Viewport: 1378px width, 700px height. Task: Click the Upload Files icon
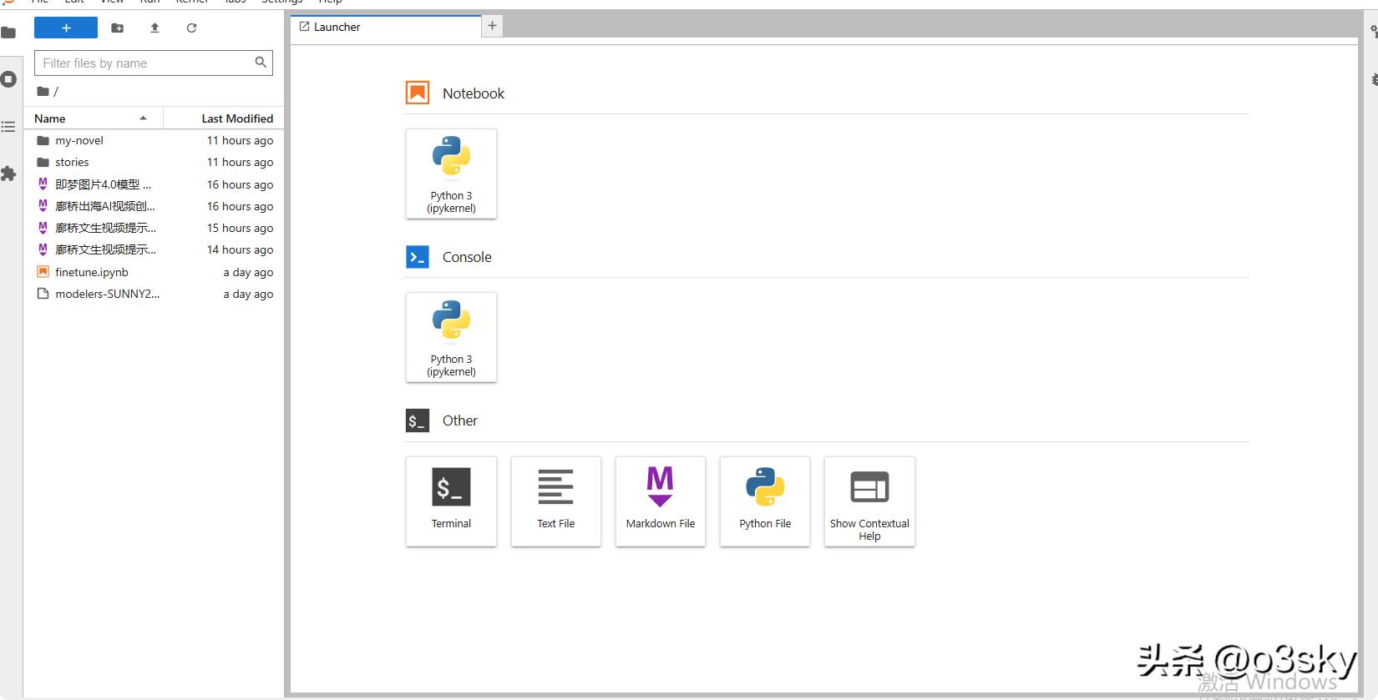[155, 28]
